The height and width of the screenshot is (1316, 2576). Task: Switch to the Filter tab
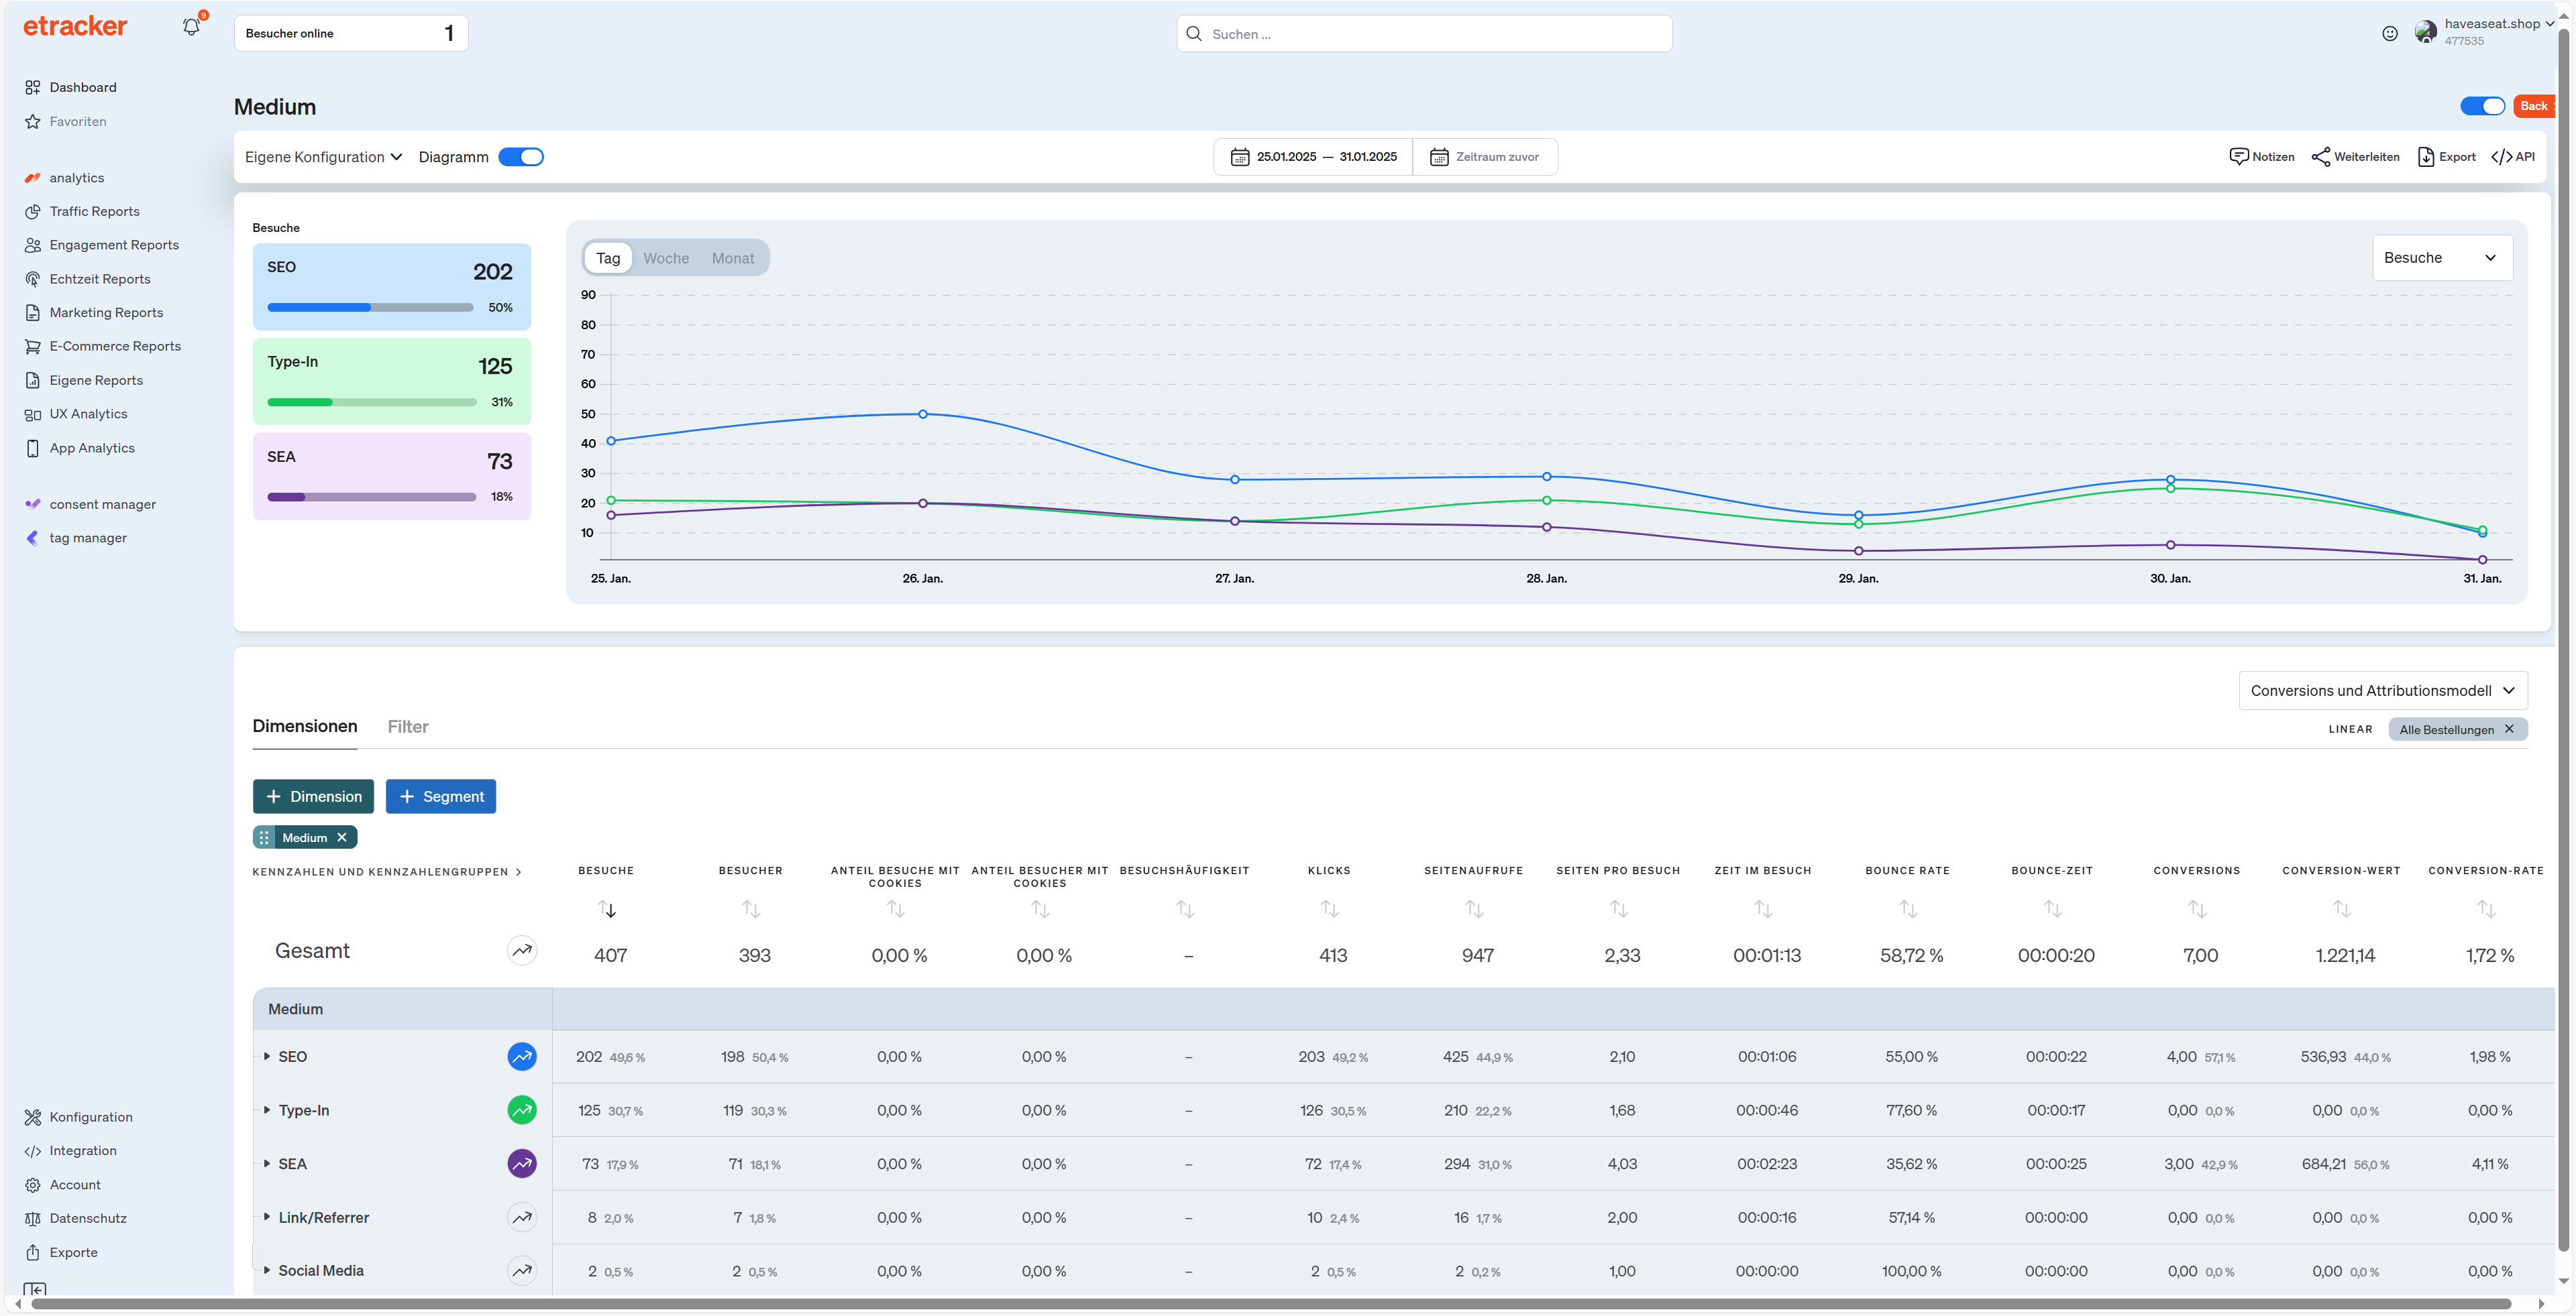[408, 727]
